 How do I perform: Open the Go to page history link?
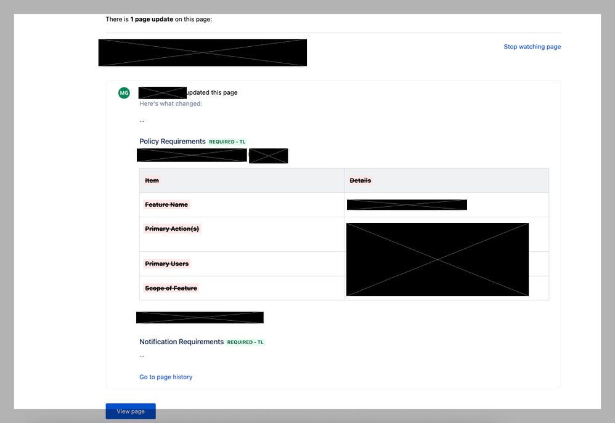[166, 377]
